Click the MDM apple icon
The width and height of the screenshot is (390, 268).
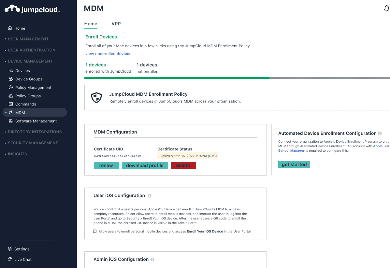[11, 112]
